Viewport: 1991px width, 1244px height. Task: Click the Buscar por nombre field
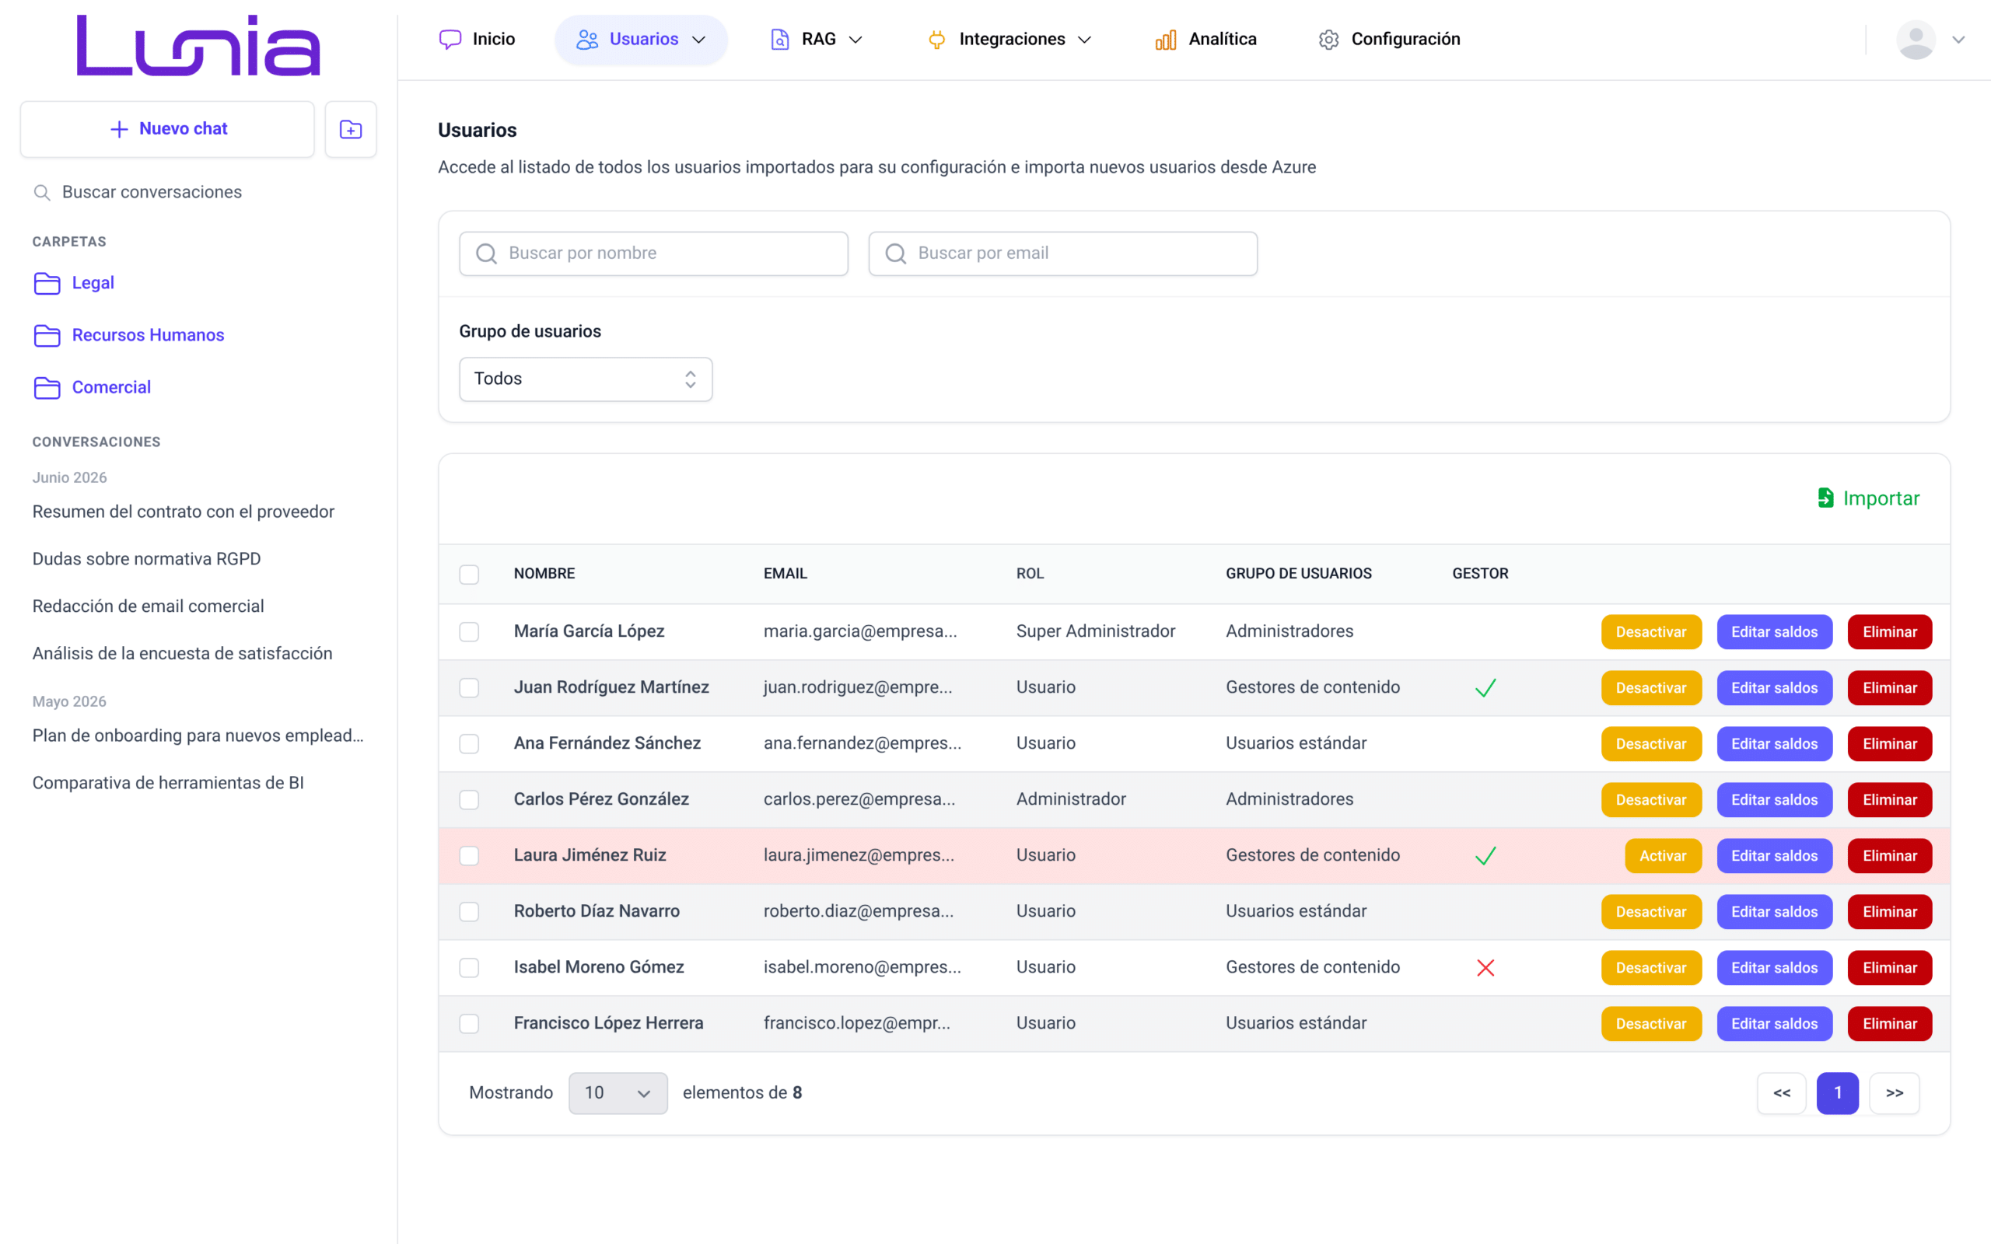pyautogui.click(x=653, y=253)
